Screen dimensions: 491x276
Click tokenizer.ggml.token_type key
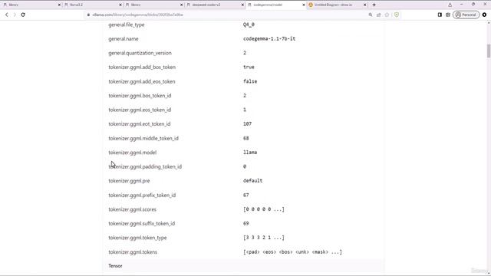click(x=137, y=238)
